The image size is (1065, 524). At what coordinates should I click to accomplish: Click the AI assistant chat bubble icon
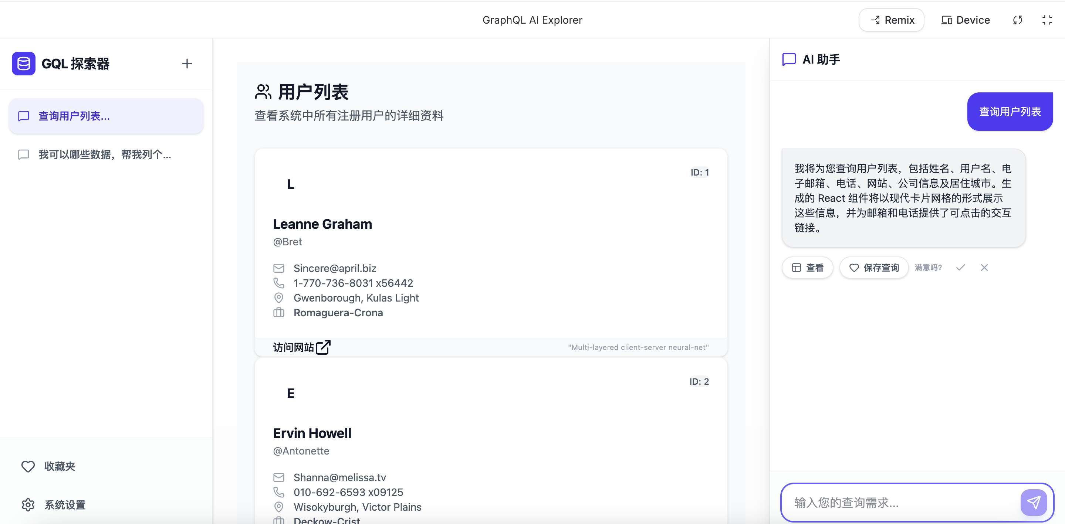789,59
